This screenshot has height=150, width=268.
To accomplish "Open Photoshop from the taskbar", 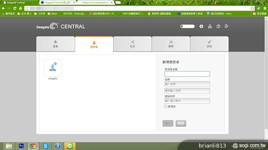I will click(21, 146).
